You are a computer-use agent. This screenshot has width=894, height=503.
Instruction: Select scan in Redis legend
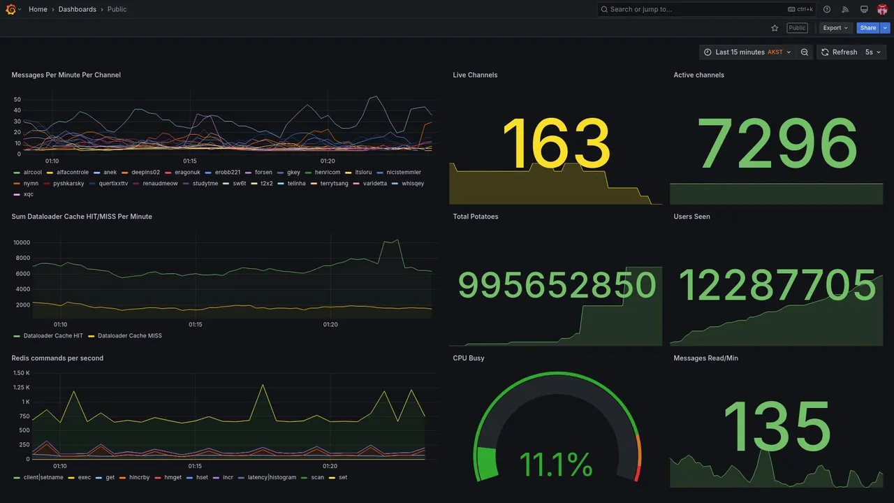tap(317, 477)
